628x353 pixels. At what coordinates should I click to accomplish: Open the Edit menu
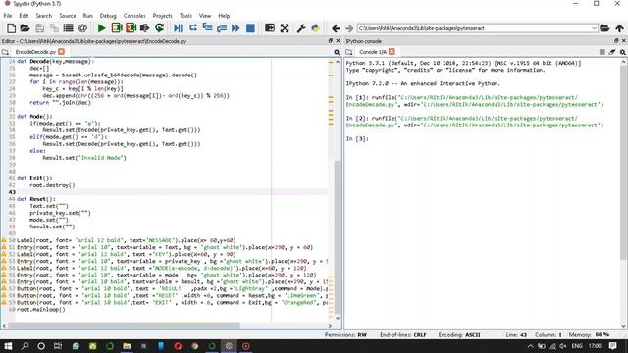[24, 16]
